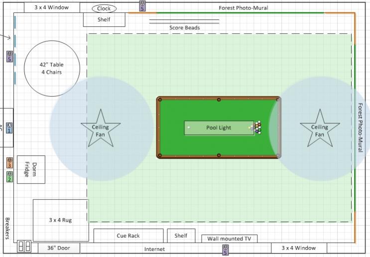Select the 3 x 4 Rug shape
Image resolution: width=370 pixels, height=257 pixels.
(60, 220)
